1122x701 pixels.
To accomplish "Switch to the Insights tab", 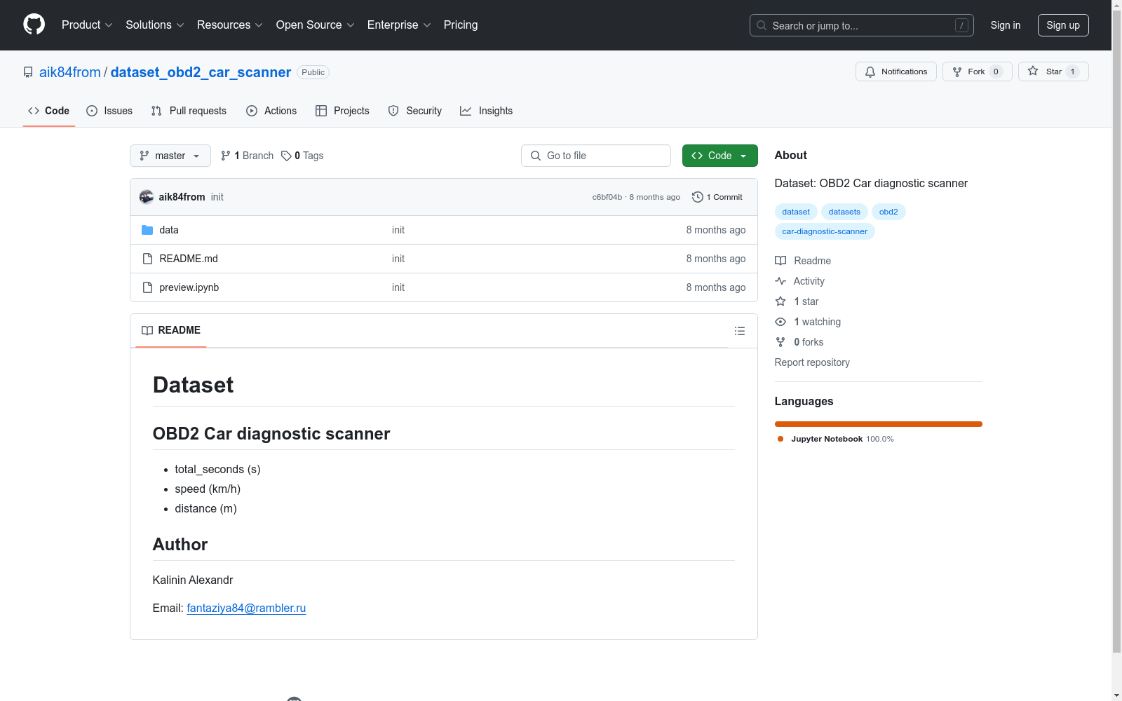I will pos(487,111).
